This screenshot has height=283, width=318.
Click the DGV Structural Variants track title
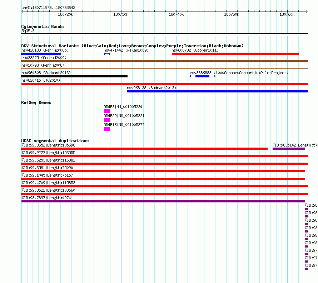click(x=133, y=46)
